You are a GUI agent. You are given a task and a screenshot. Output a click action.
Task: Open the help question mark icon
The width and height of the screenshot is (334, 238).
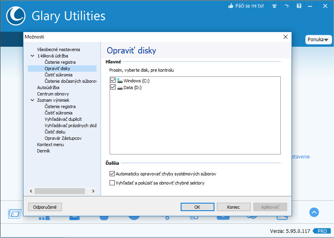point(299,6)
